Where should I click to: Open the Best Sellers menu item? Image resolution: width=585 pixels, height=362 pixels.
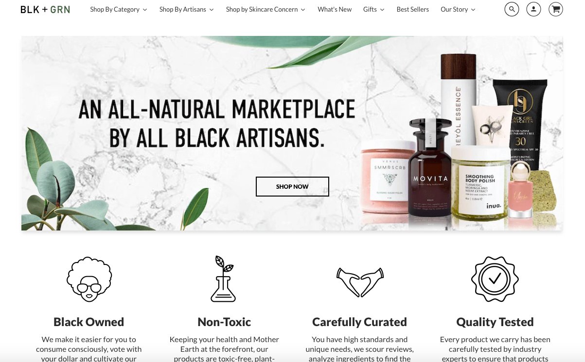(x=413, y=9)
